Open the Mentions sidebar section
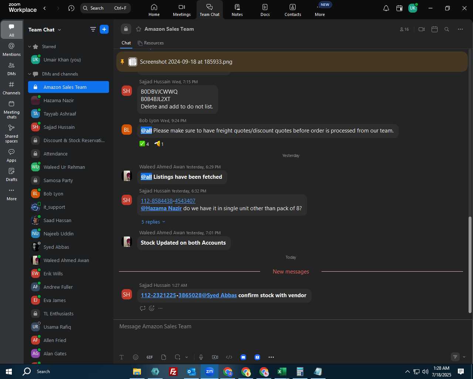Viewport: 473px width, 379px height. coord(11,50)
